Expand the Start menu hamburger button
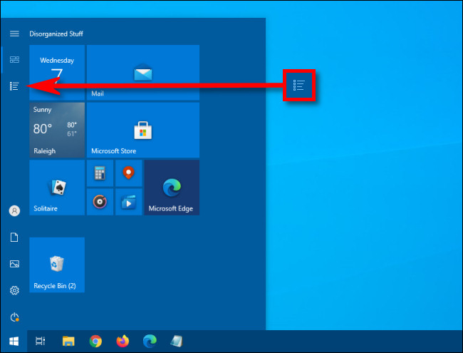Image resolution: width=463 pixels, height=353 pixels. pos(14,34)
